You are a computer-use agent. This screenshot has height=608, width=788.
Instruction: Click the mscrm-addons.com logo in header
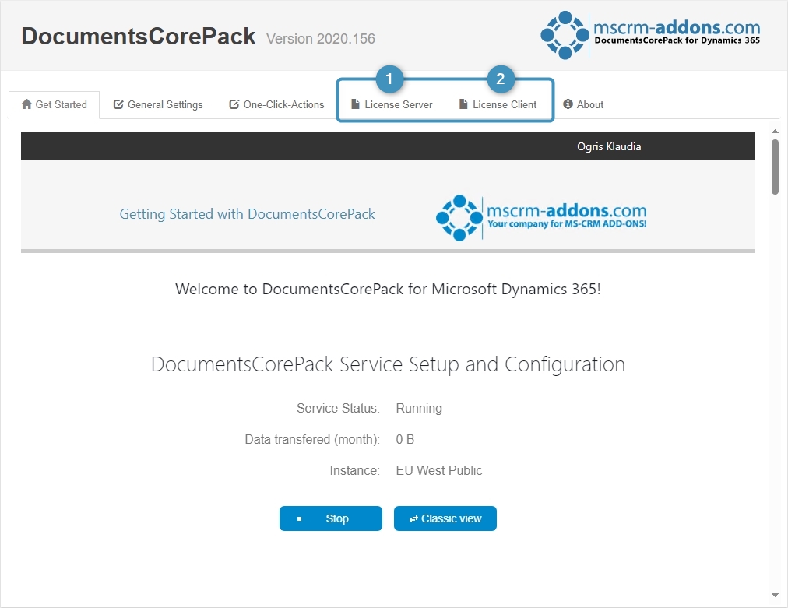[650, 35]
